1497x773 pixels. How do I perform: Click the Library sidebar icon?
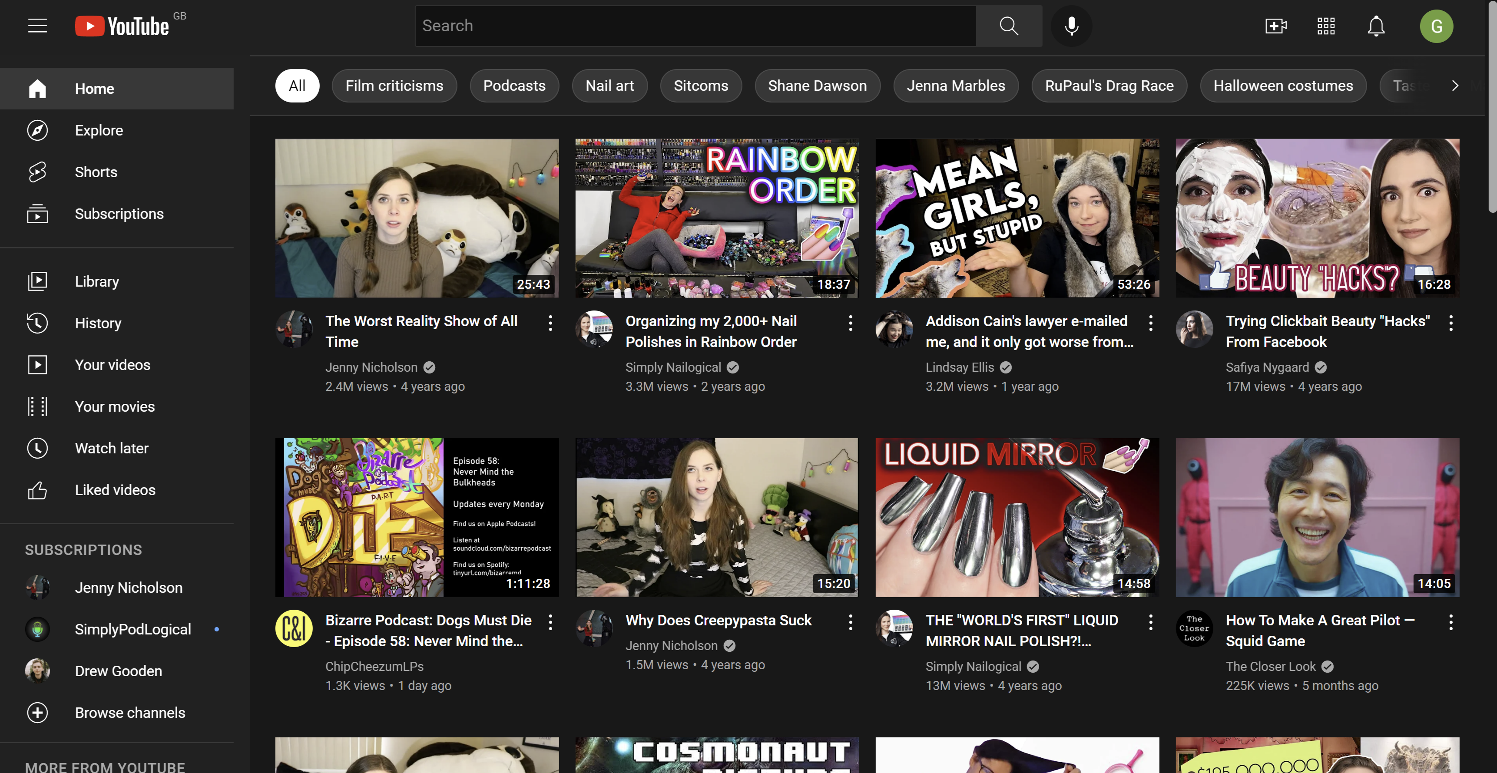(37, 281)
